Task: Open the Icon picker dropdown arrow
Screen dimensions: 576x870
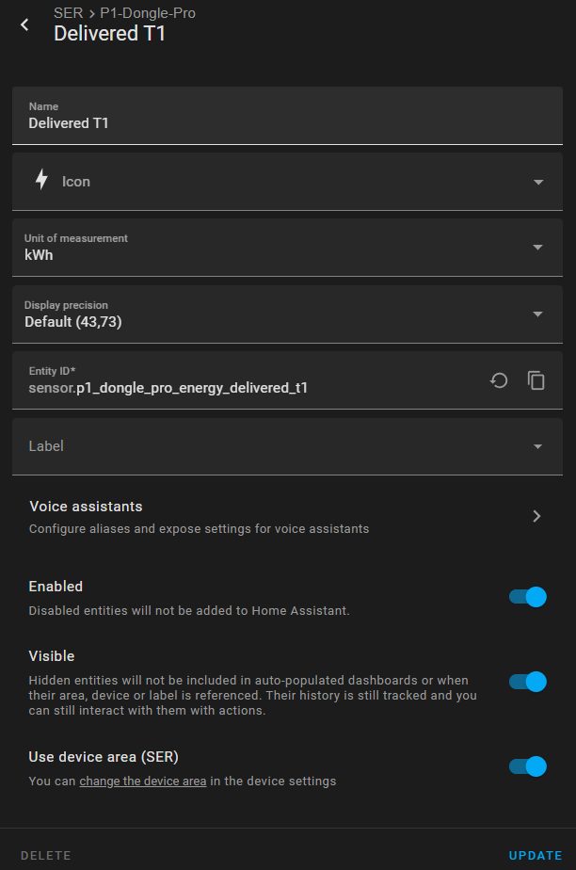Action: pos(537,182)
